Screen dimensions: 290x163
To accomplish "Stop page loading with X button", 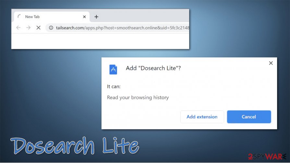I will pos(39,28).
